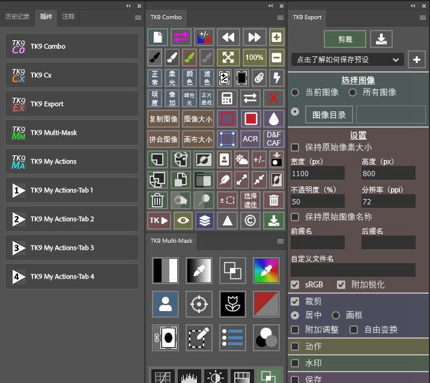Click the ACR button
The image size is (430, 383).
coord(250,139)
